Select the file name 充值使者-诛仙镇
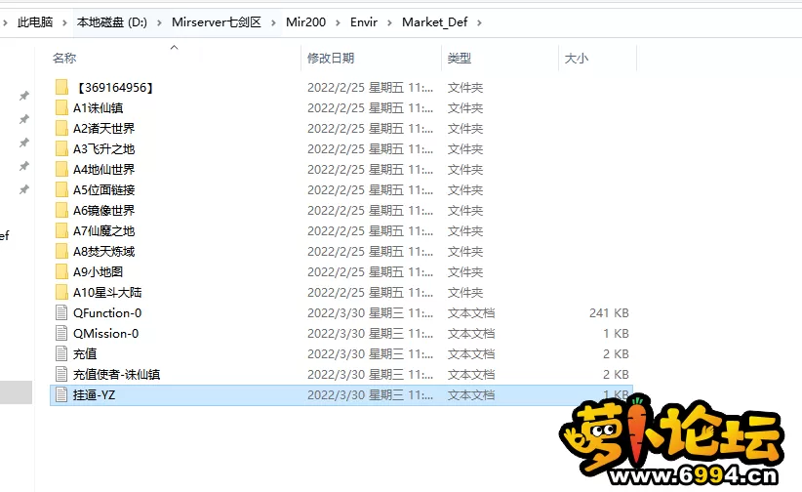This screenshot has height=492, width=802. [117, 374]
